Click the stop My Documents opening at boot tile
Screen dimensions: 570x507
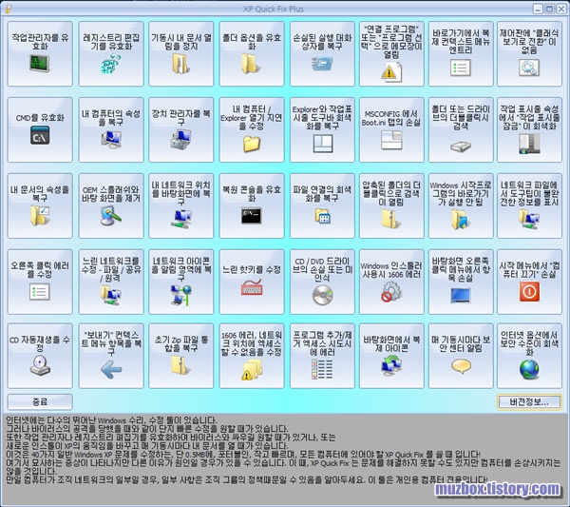click(181, 53)
